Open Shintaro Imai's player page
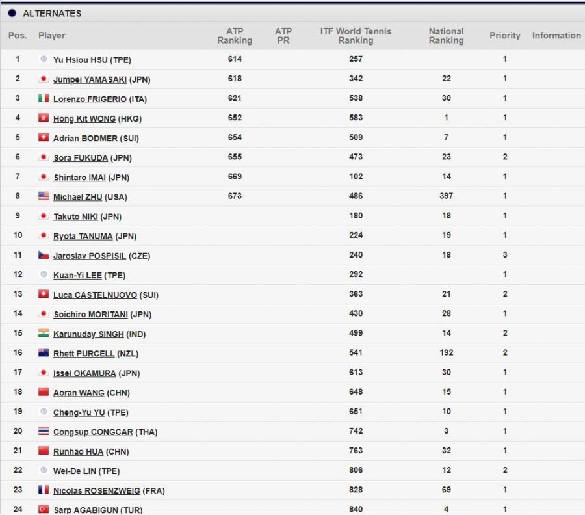This screenshot has height=515, width=585. coord(79,178)
